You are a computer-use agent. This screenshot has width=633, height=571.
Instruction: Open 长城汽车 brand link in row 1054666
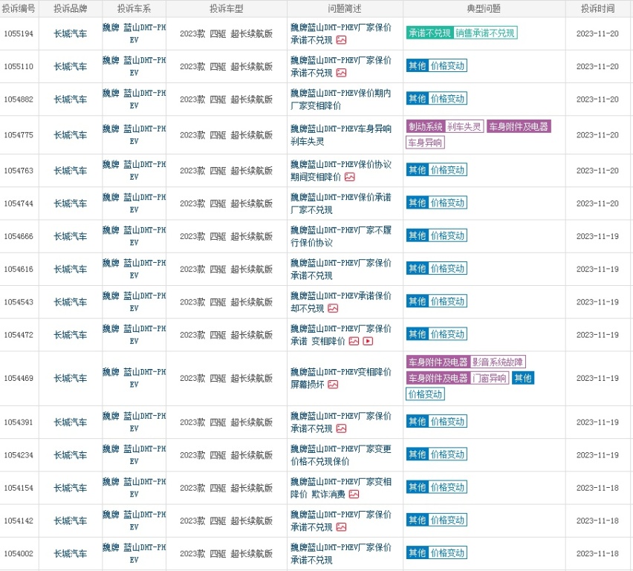[x=71, y=236]
